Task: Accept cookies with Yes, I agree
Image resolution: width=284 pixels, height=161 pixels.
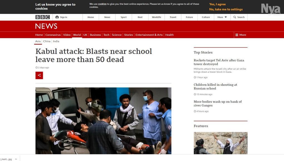Action: (x=217, y=4)
